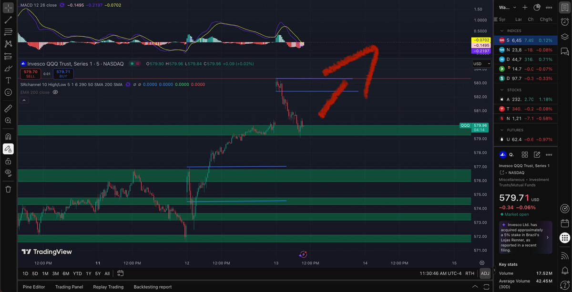Open the Object tree layers sidebar icon
The width and height of the screenshot is (572, 292).
564,37
